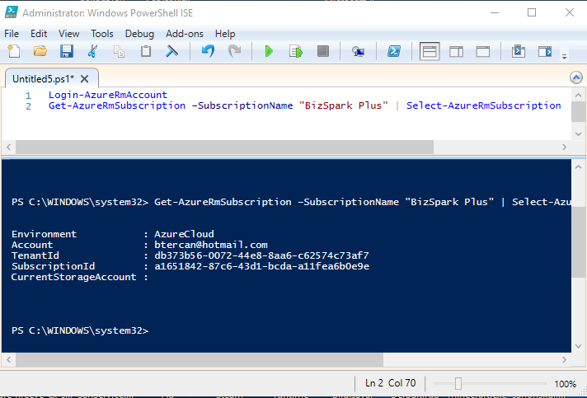Click the btercan@hotmail.com account value
This screenshot has width=587, height=398.
(x=211, y=245)
